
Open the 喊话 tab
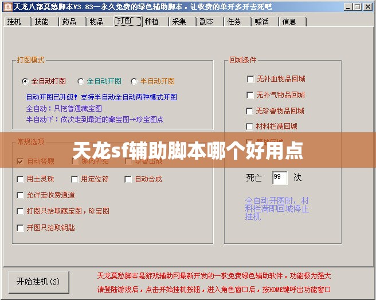(x=265, y=22)
